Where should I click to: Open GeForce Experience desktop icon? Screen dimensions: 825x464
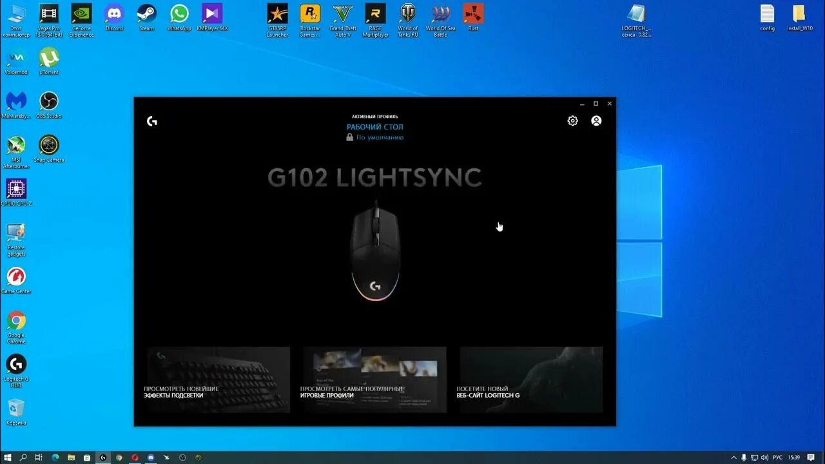[x=81, y=21]
